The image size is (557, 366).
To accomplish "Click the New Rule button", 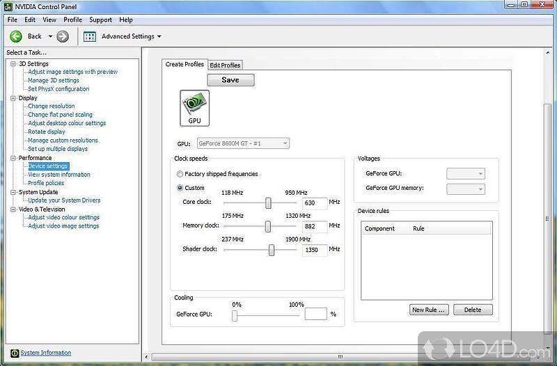I will tap(429, 310).
